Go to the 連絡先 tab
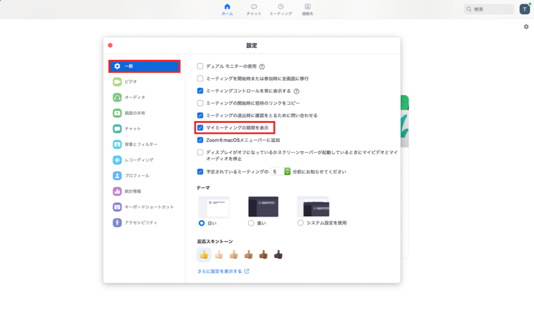 (x=307, y=9)
